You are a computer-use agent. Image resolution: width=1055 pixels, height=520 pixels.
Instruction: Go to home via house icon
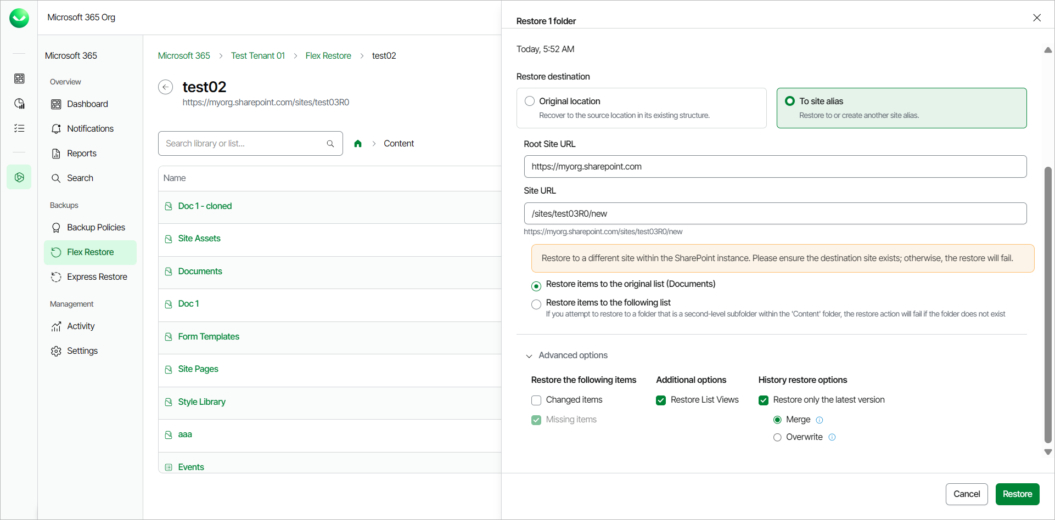[358, 144]
